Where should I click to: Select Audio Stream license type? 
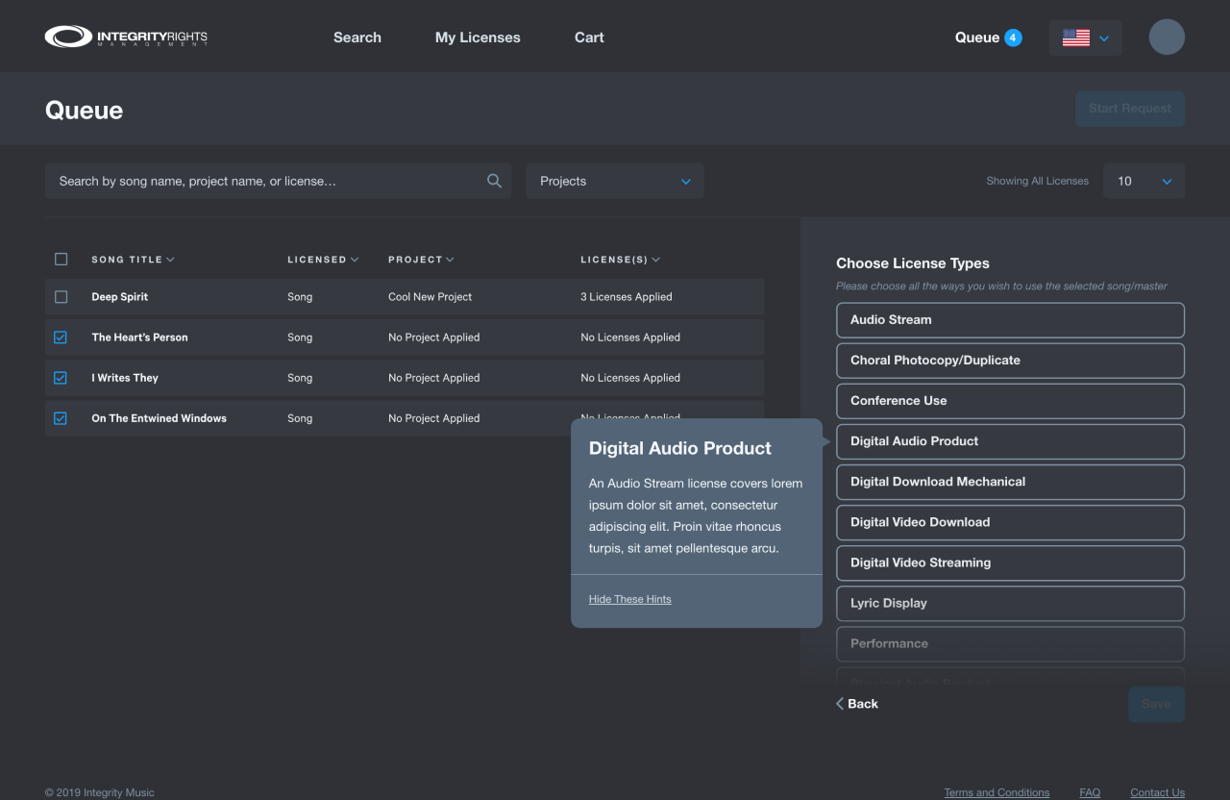click(1010, 320)
